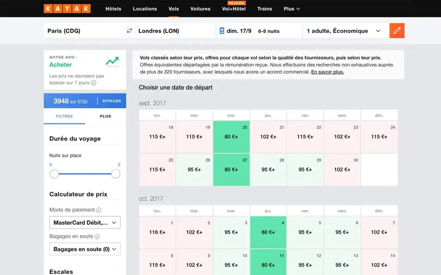Click EFFACER to clear filters

pos(112,101)
